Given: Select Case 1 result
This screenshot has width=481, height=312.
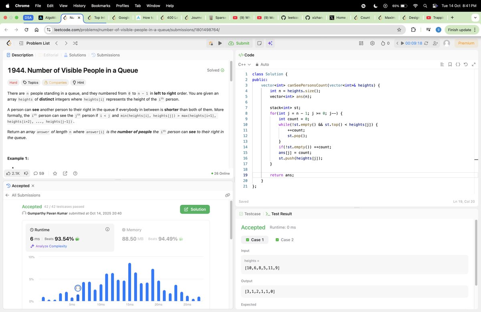Looking at the screenshot, I should pos(255,240).
